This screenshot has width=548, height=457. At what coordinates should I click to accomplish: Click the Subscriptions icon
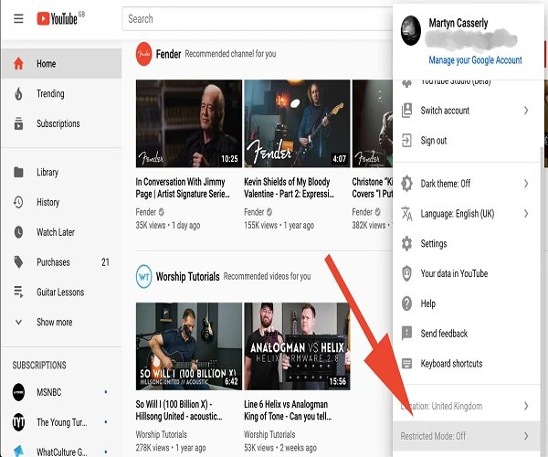(x=18, y=123)
